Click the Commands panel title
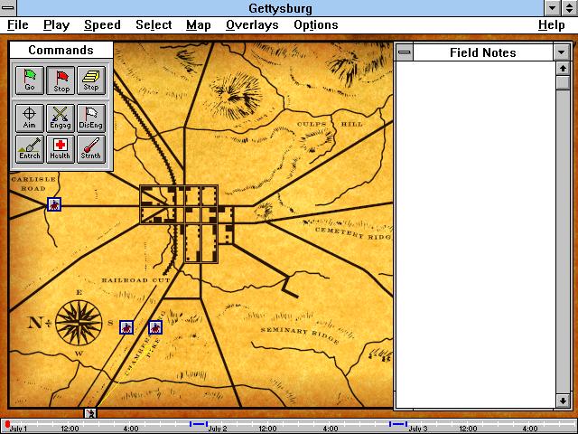The width and height of the screenshot is (578, 434). pos(61,50)
